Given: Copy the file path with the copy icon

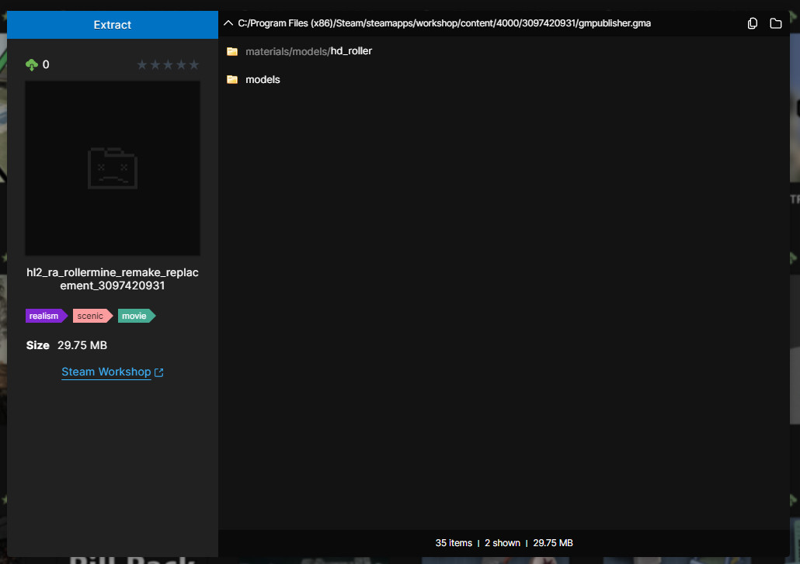Looking at the screenshot, I should pos(752,23).
